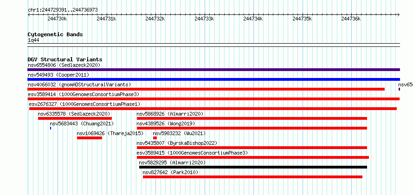
Task: Open nsv827642 (Park2010) label
Action: [x=170, y=172]
